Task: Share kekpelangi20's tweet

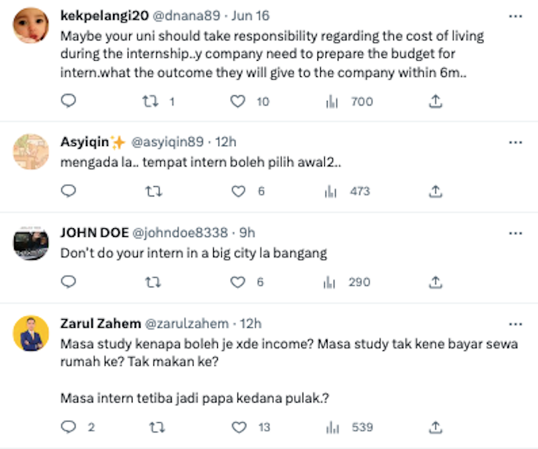Action: (x=435, y=102)
